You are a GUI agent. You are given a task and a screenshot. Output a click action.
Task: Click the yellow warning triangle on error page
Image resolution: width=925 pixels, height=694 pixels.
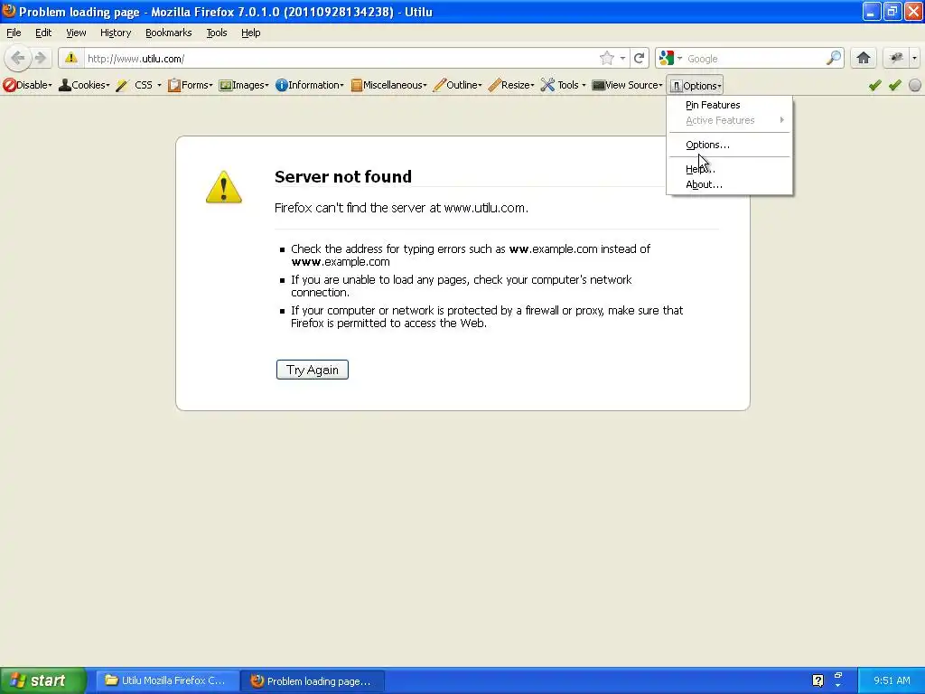point(224,187)
